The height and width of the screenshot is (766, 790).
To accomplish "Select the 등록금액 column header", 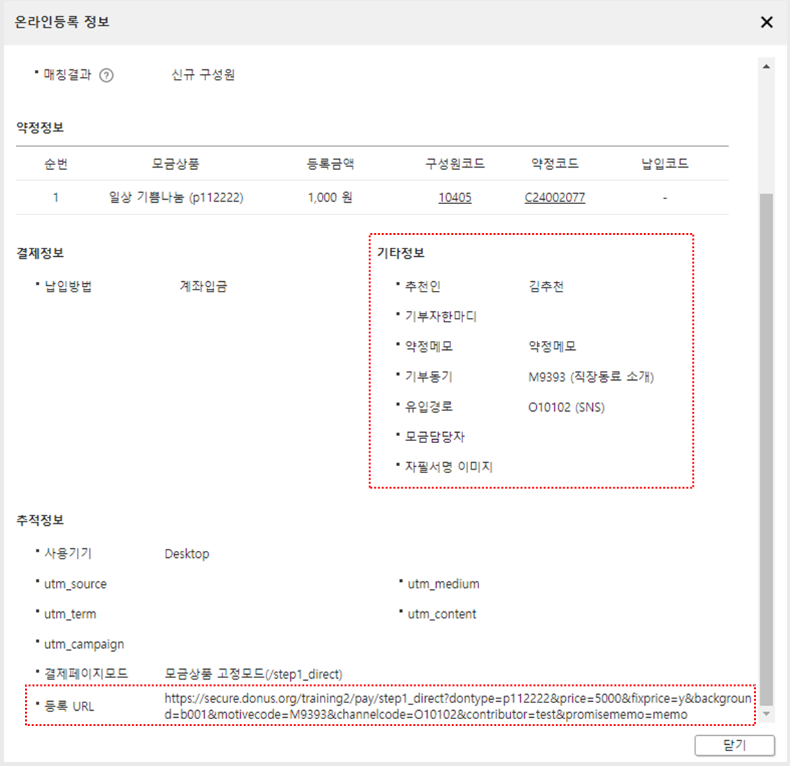I will [330, 164].
